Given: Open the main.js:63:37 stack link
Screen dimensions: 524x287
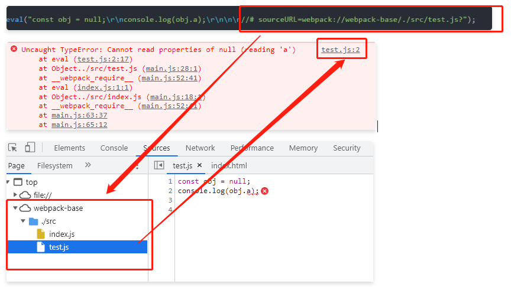Looking at the screenshot, I should point(79,115).
